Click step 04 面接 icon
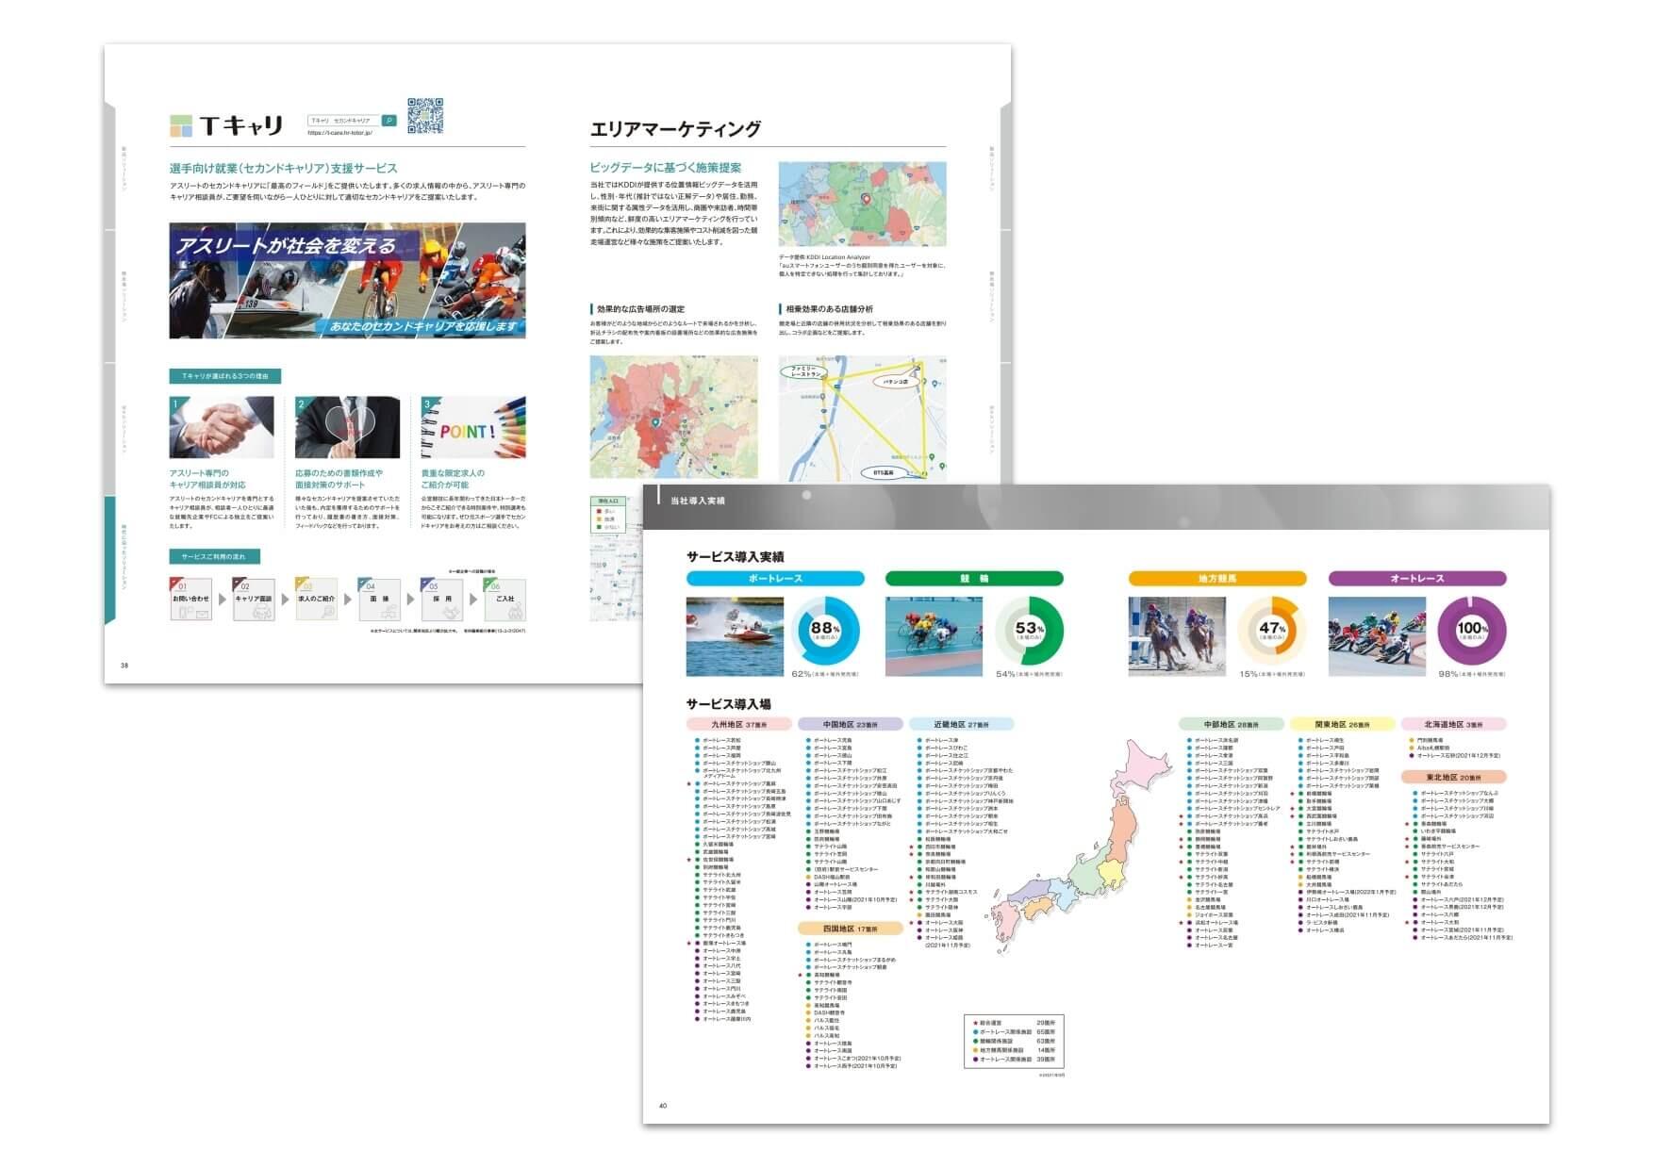 379,600
